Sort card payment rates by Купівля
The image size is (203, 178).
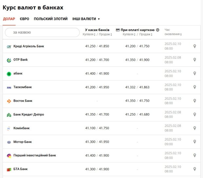[x=129, y=34]
